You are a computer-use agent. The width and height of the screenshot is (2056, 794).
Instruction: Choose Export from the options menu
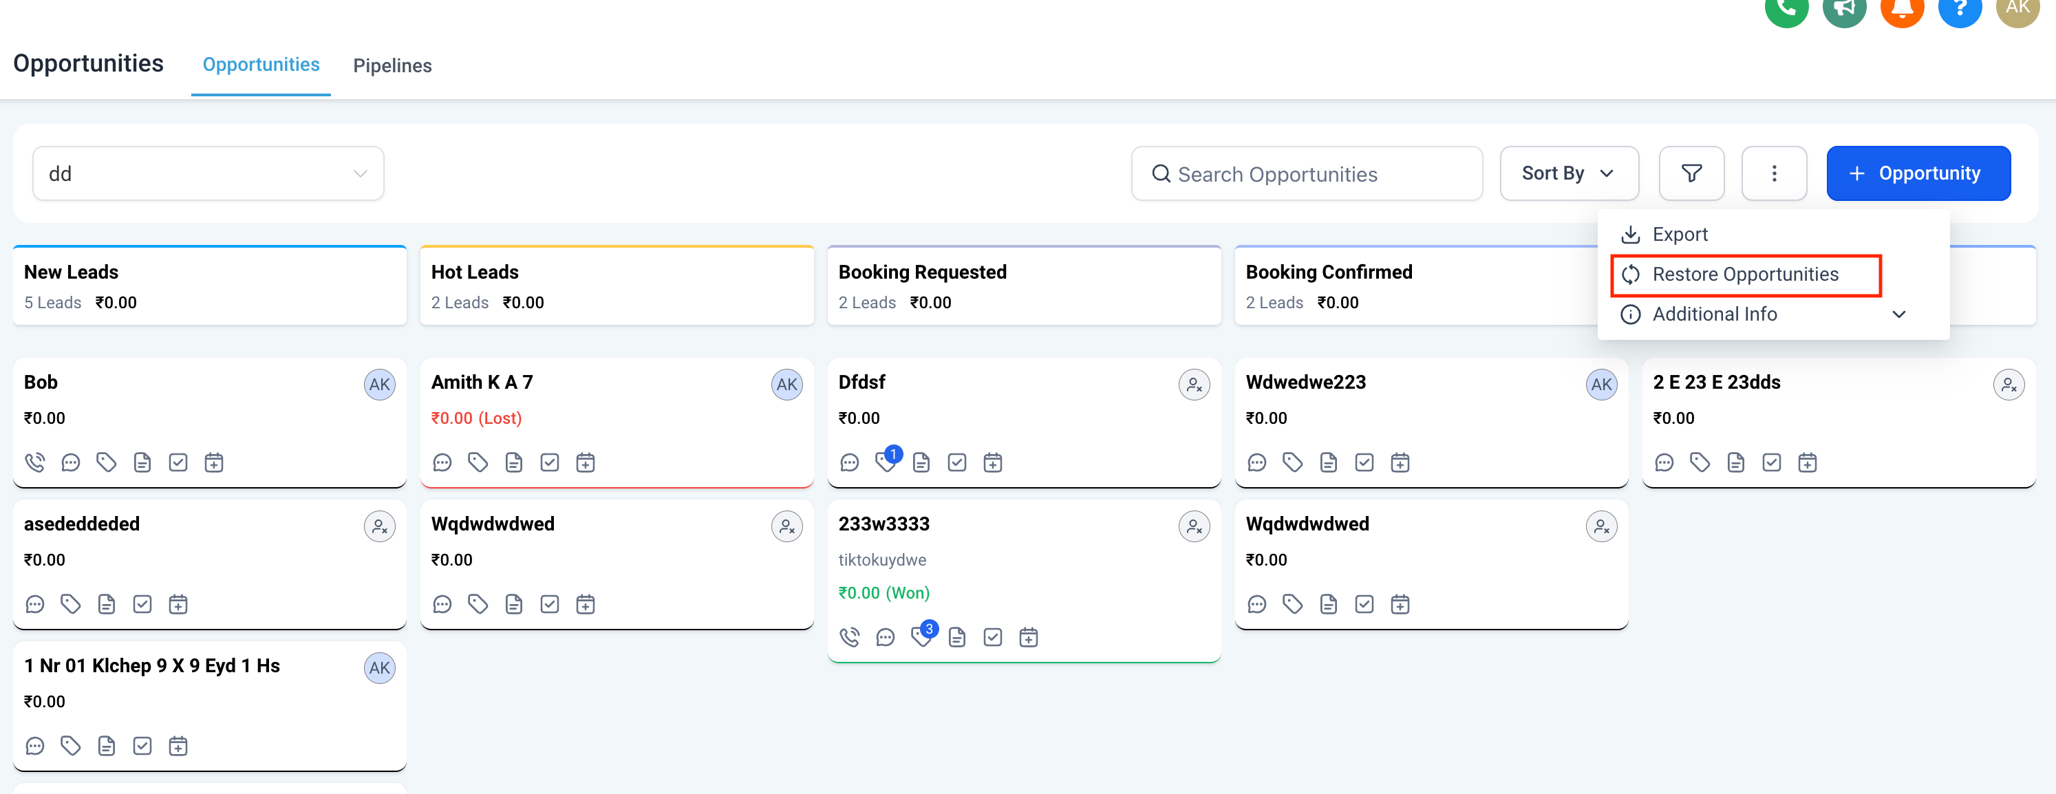point(1680,235)
